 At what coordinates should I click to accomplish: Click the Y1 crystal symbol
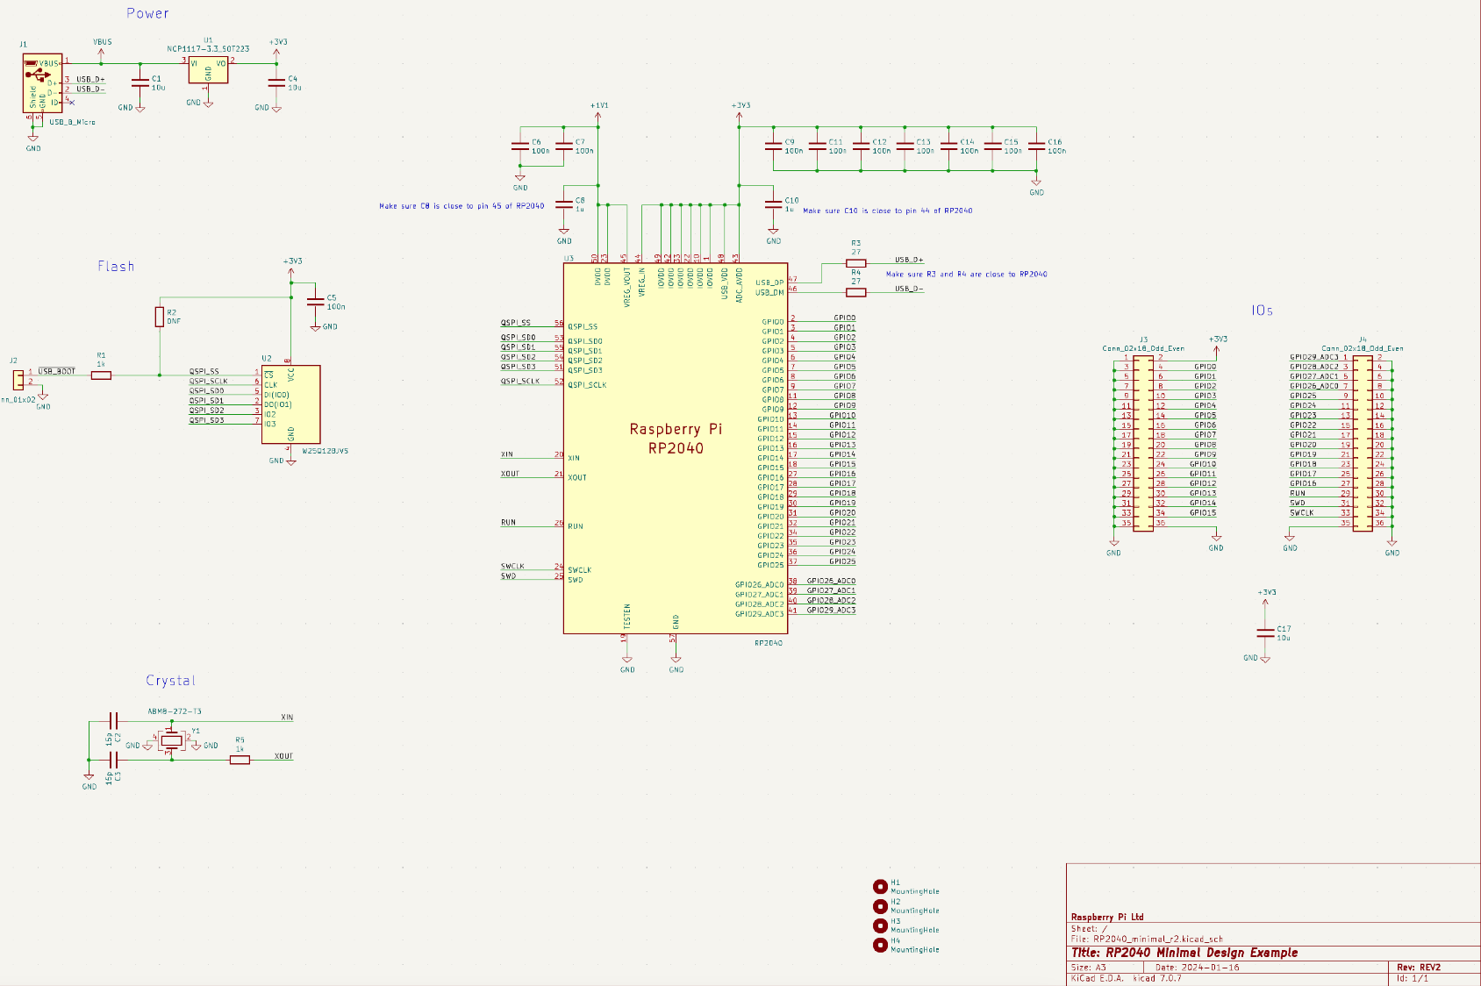(x=172, y=741)
